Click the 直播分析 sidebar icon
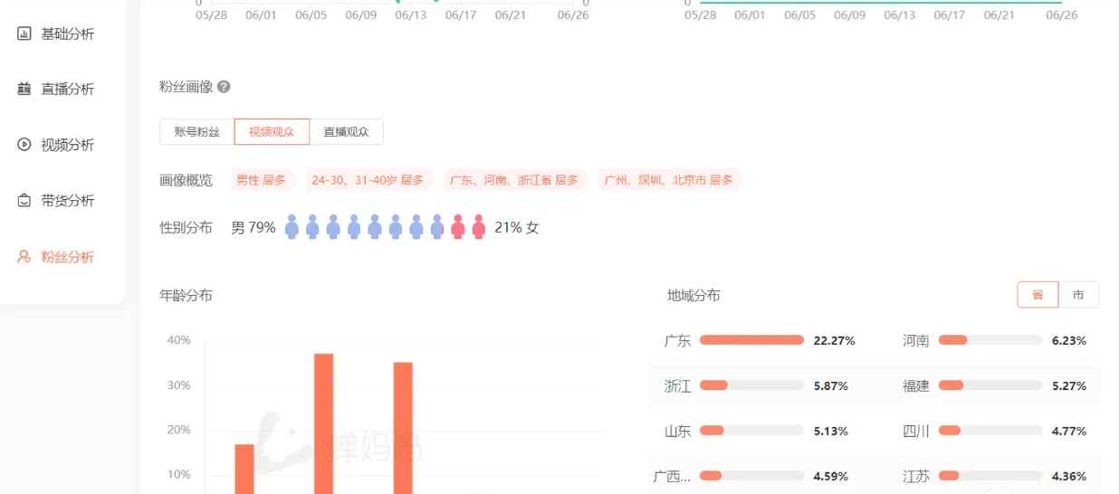The height and width of the screenshot is (494, 1119). coord(24,89)
